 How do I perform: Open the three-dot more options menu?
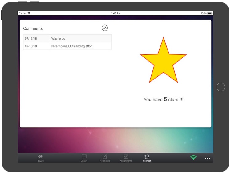point(207,158)
